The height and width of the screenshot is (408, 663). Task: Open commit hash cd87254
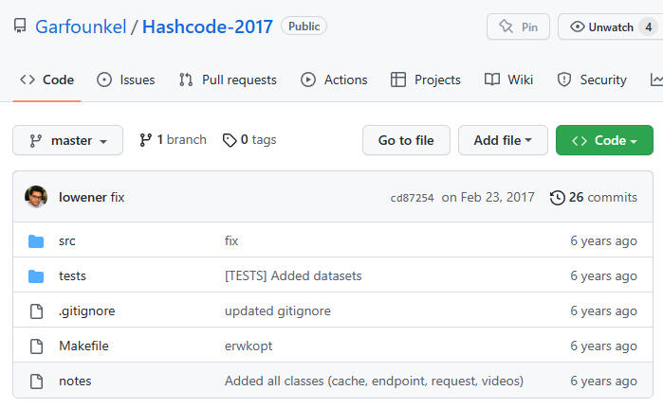click(x=412, y=198)
